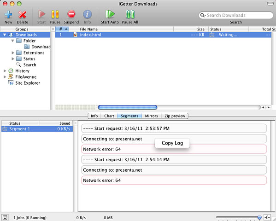Click the scroll left arrow

coord(263,107)
